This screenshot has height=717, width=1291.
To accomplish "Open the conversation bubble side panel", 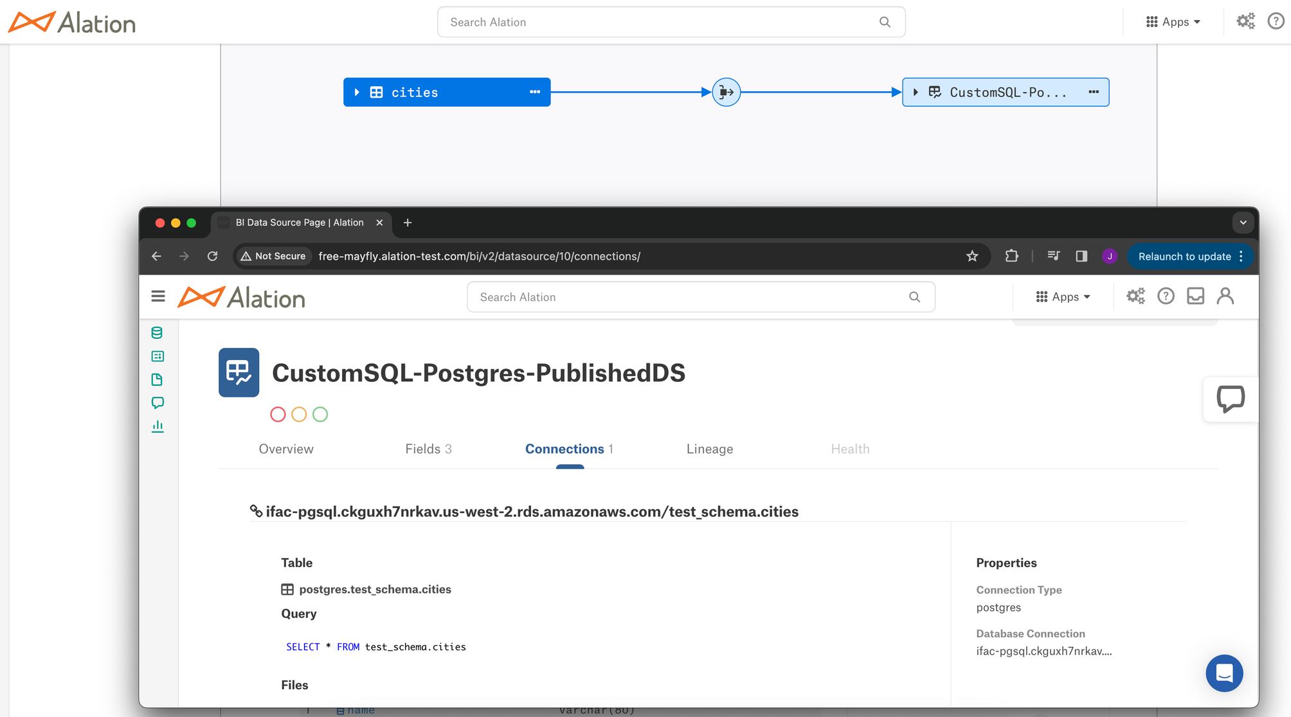I will [x=1230, y=399].
